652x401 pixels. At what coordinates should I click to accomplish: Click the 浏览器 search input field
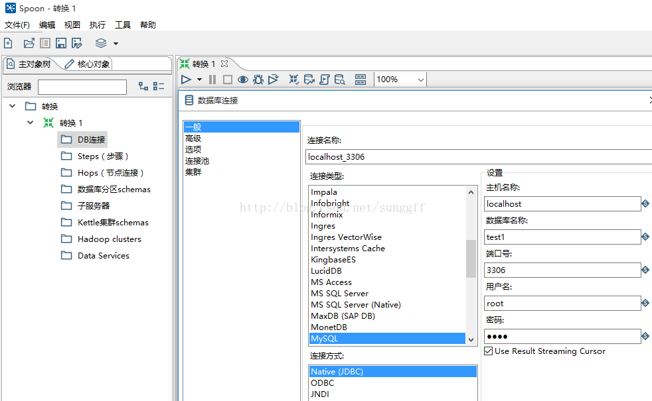coord(82,87)
